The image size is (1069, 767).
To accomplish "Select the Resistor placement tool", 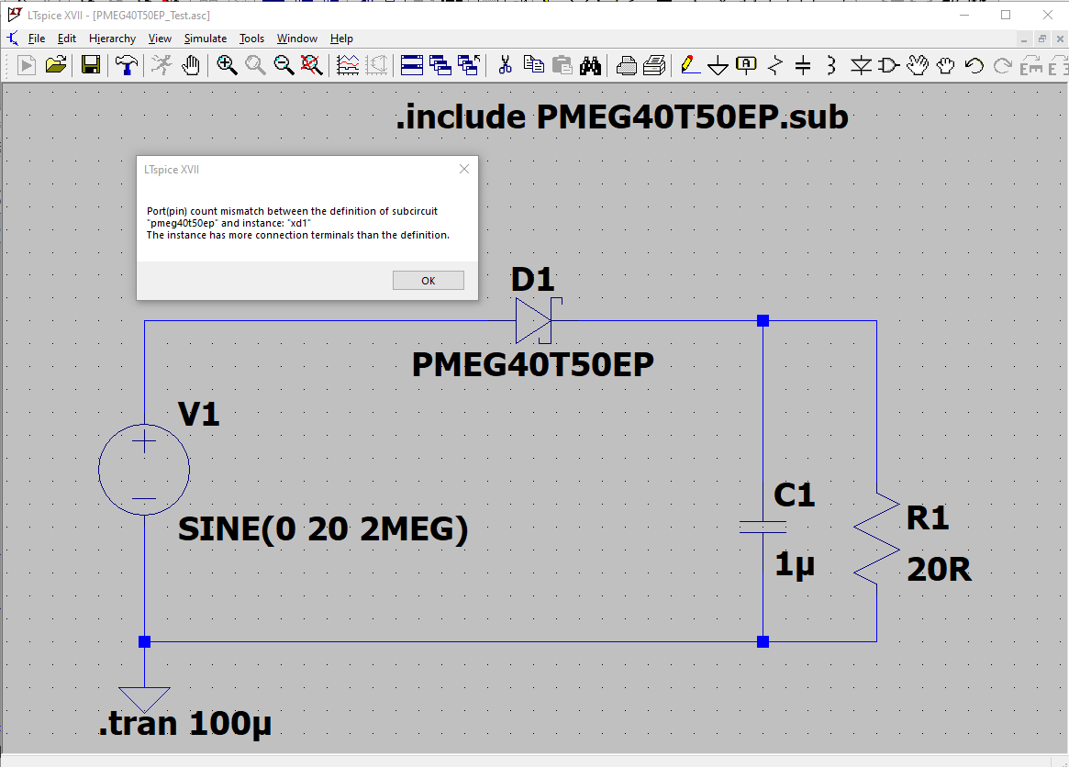I will point(774,65).
